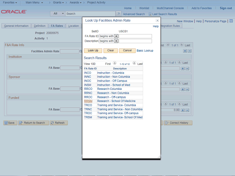Click the page layout icon beside Personalize Page
This screenshot has height=176, width=235.
point(231,21)
